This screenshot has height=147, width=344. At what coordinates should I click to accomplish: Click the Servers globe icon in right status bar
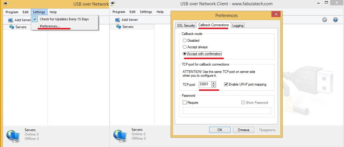pos(120,136)
